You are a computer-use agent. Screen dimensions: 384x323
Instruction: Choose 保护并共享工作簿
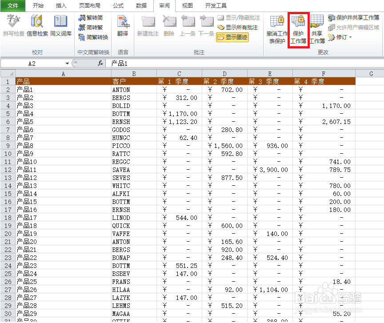click(x=354, y=18)
